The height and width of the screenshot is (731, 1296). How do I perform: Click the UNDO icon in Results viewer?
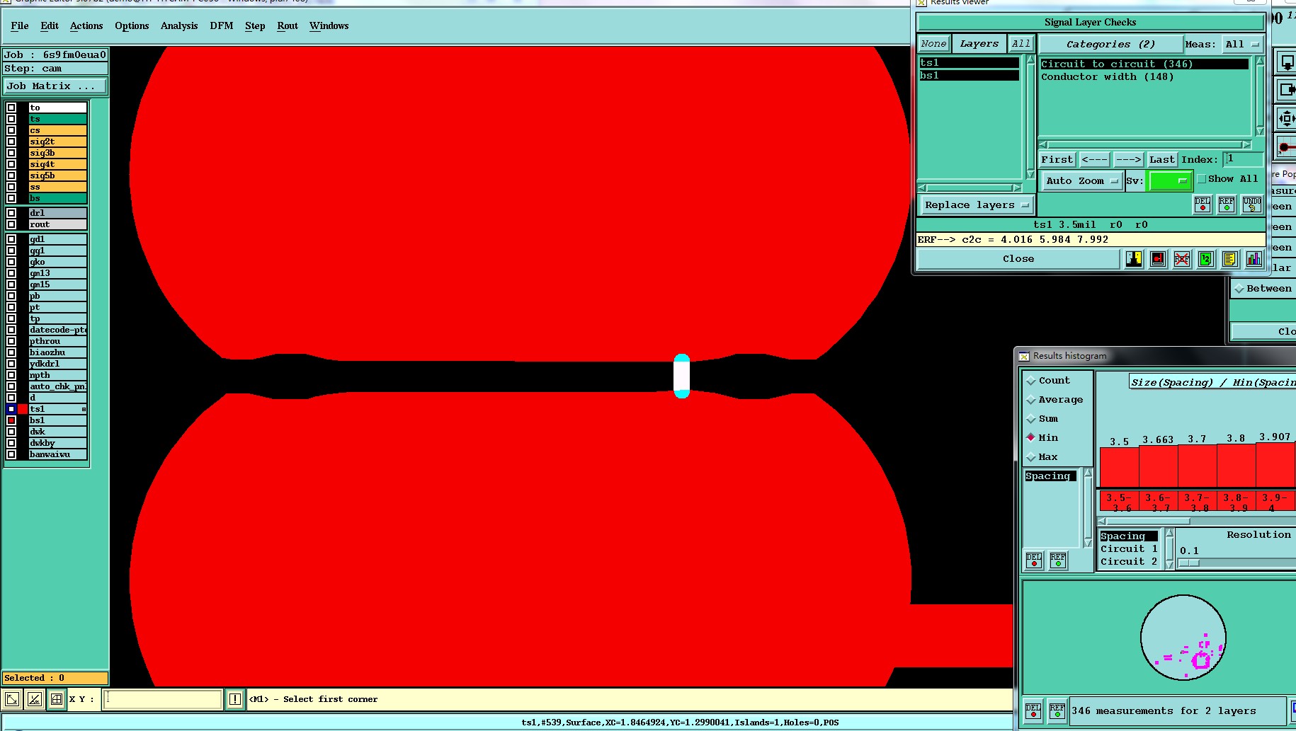1251,205
